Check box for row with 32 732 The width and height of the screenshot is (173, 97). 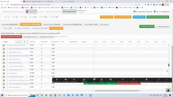pyautogui.click(x=7, y=45)
